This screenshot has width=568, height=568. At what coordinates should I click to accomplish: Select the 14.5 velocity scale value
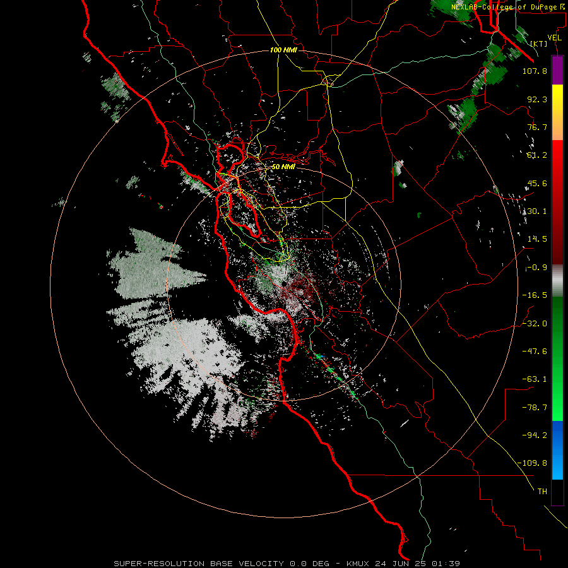pyautogui.click(x=537, y=239)
